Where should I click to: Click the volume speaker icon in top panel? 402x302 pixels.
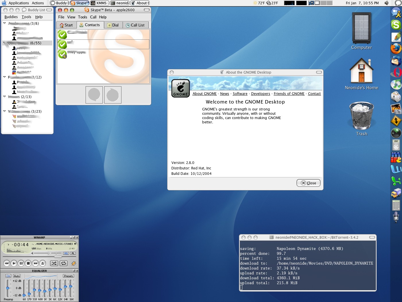point(386,3)
